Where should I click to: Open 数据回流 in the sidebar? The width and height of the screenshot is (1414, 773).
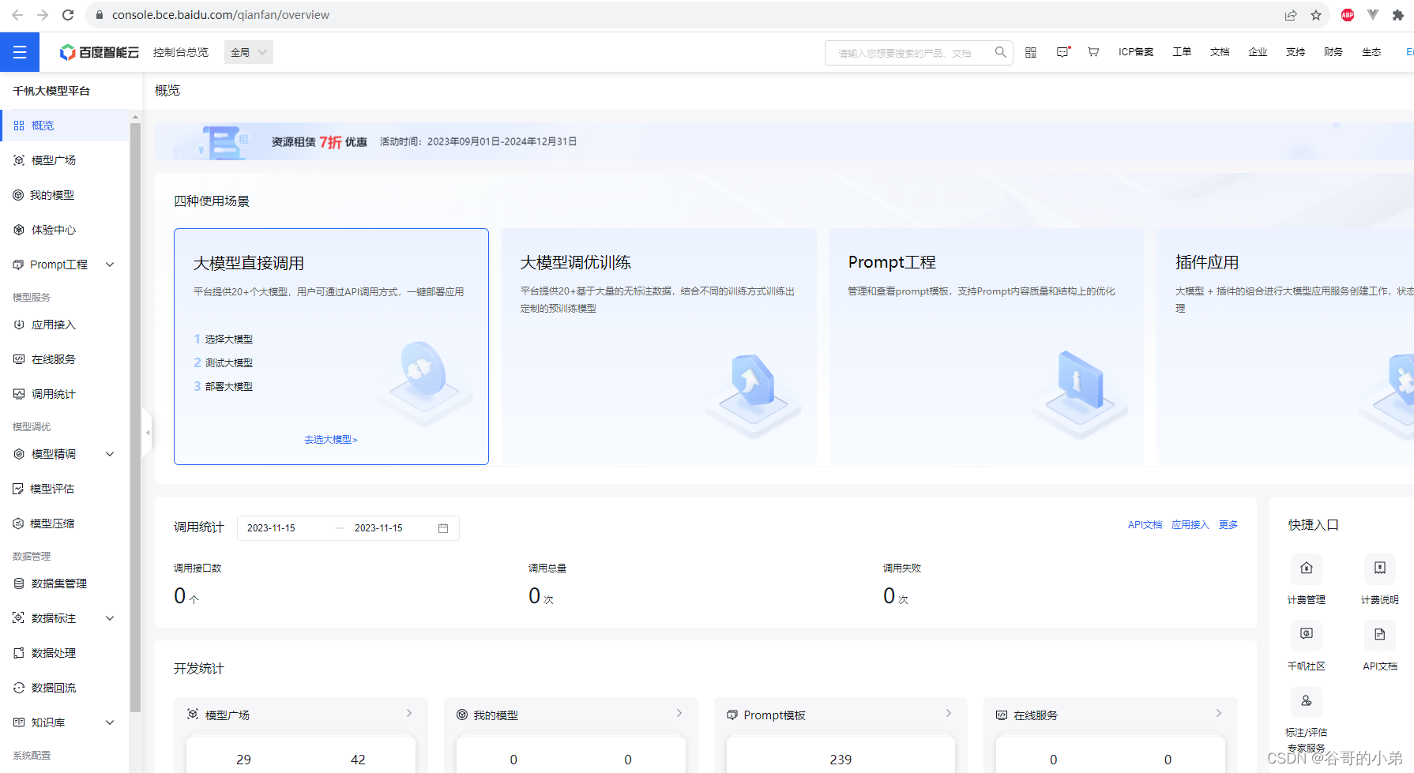click(x=65, y=688)
